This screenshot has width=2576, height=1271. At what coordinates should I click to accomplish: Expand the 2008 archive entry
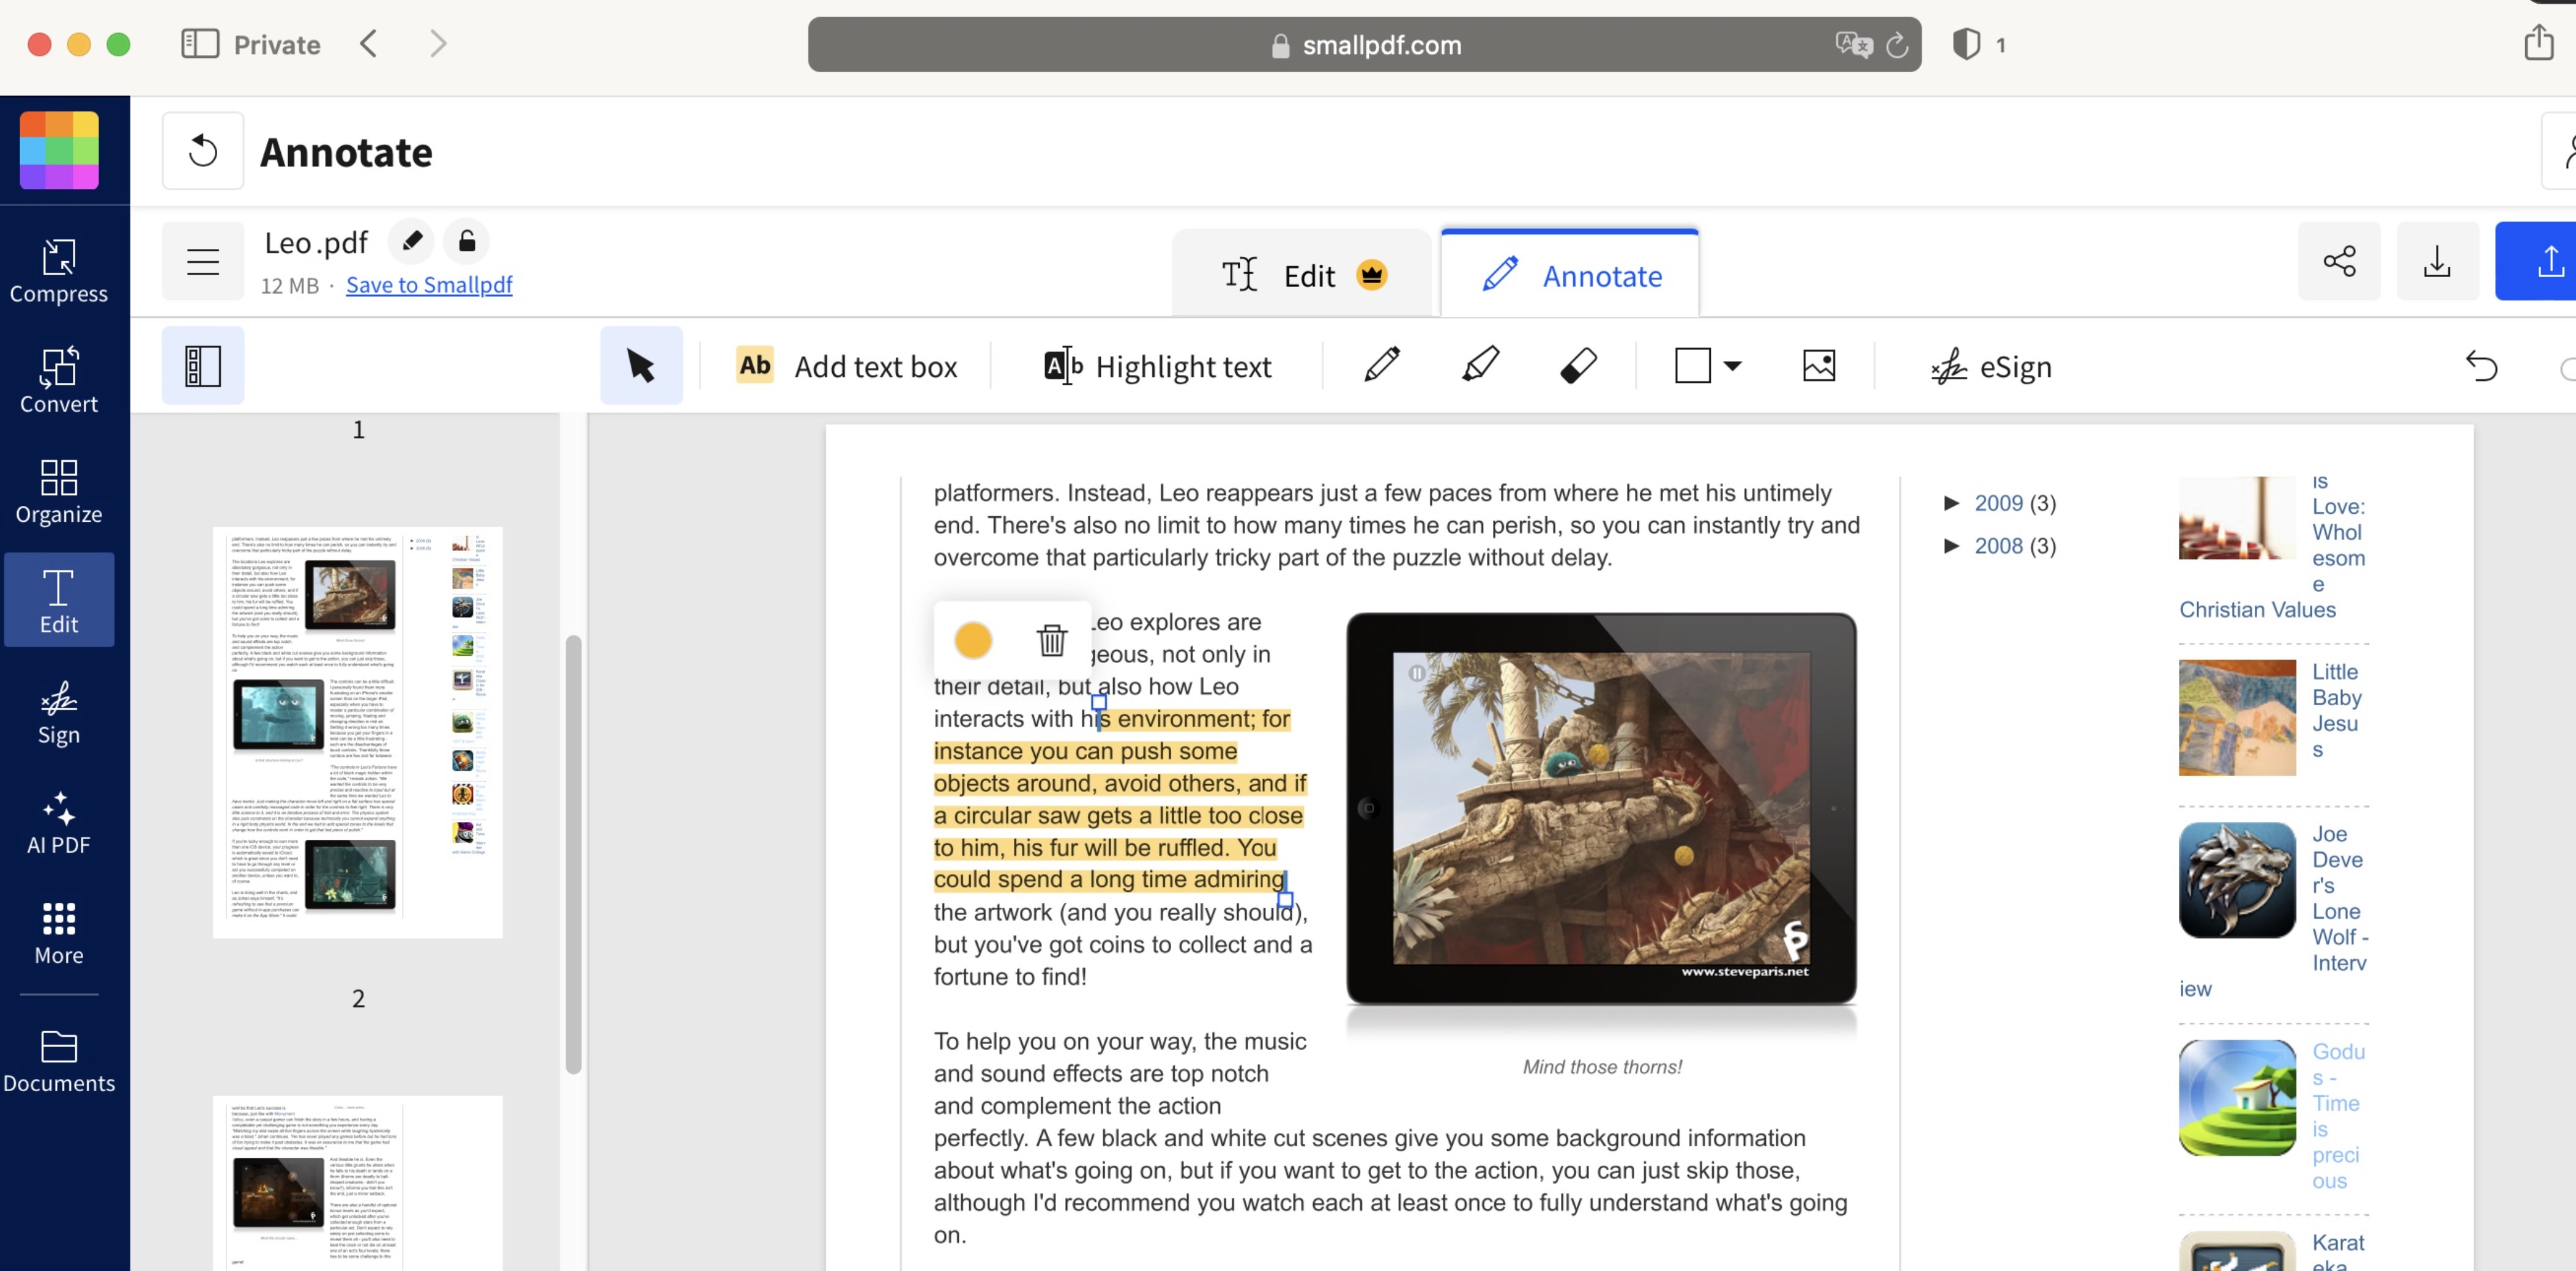[x=1951, y=546]
